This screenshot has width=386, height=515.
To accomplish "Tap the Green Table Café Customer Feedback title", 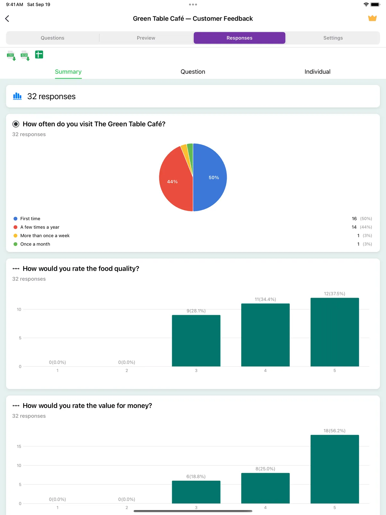I will [x=193, y=19].
